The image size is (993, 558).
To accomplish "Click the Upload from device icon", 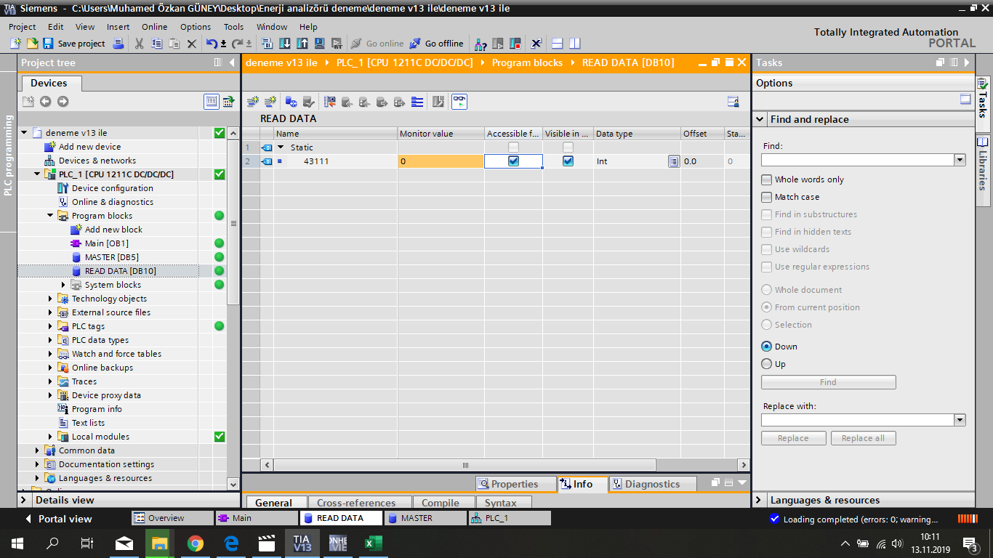I will tap(302, 44).
